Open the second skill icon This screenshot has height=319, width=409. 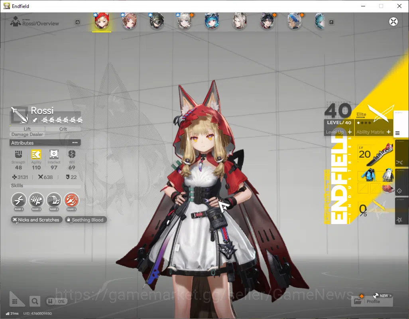click(36, 200)
